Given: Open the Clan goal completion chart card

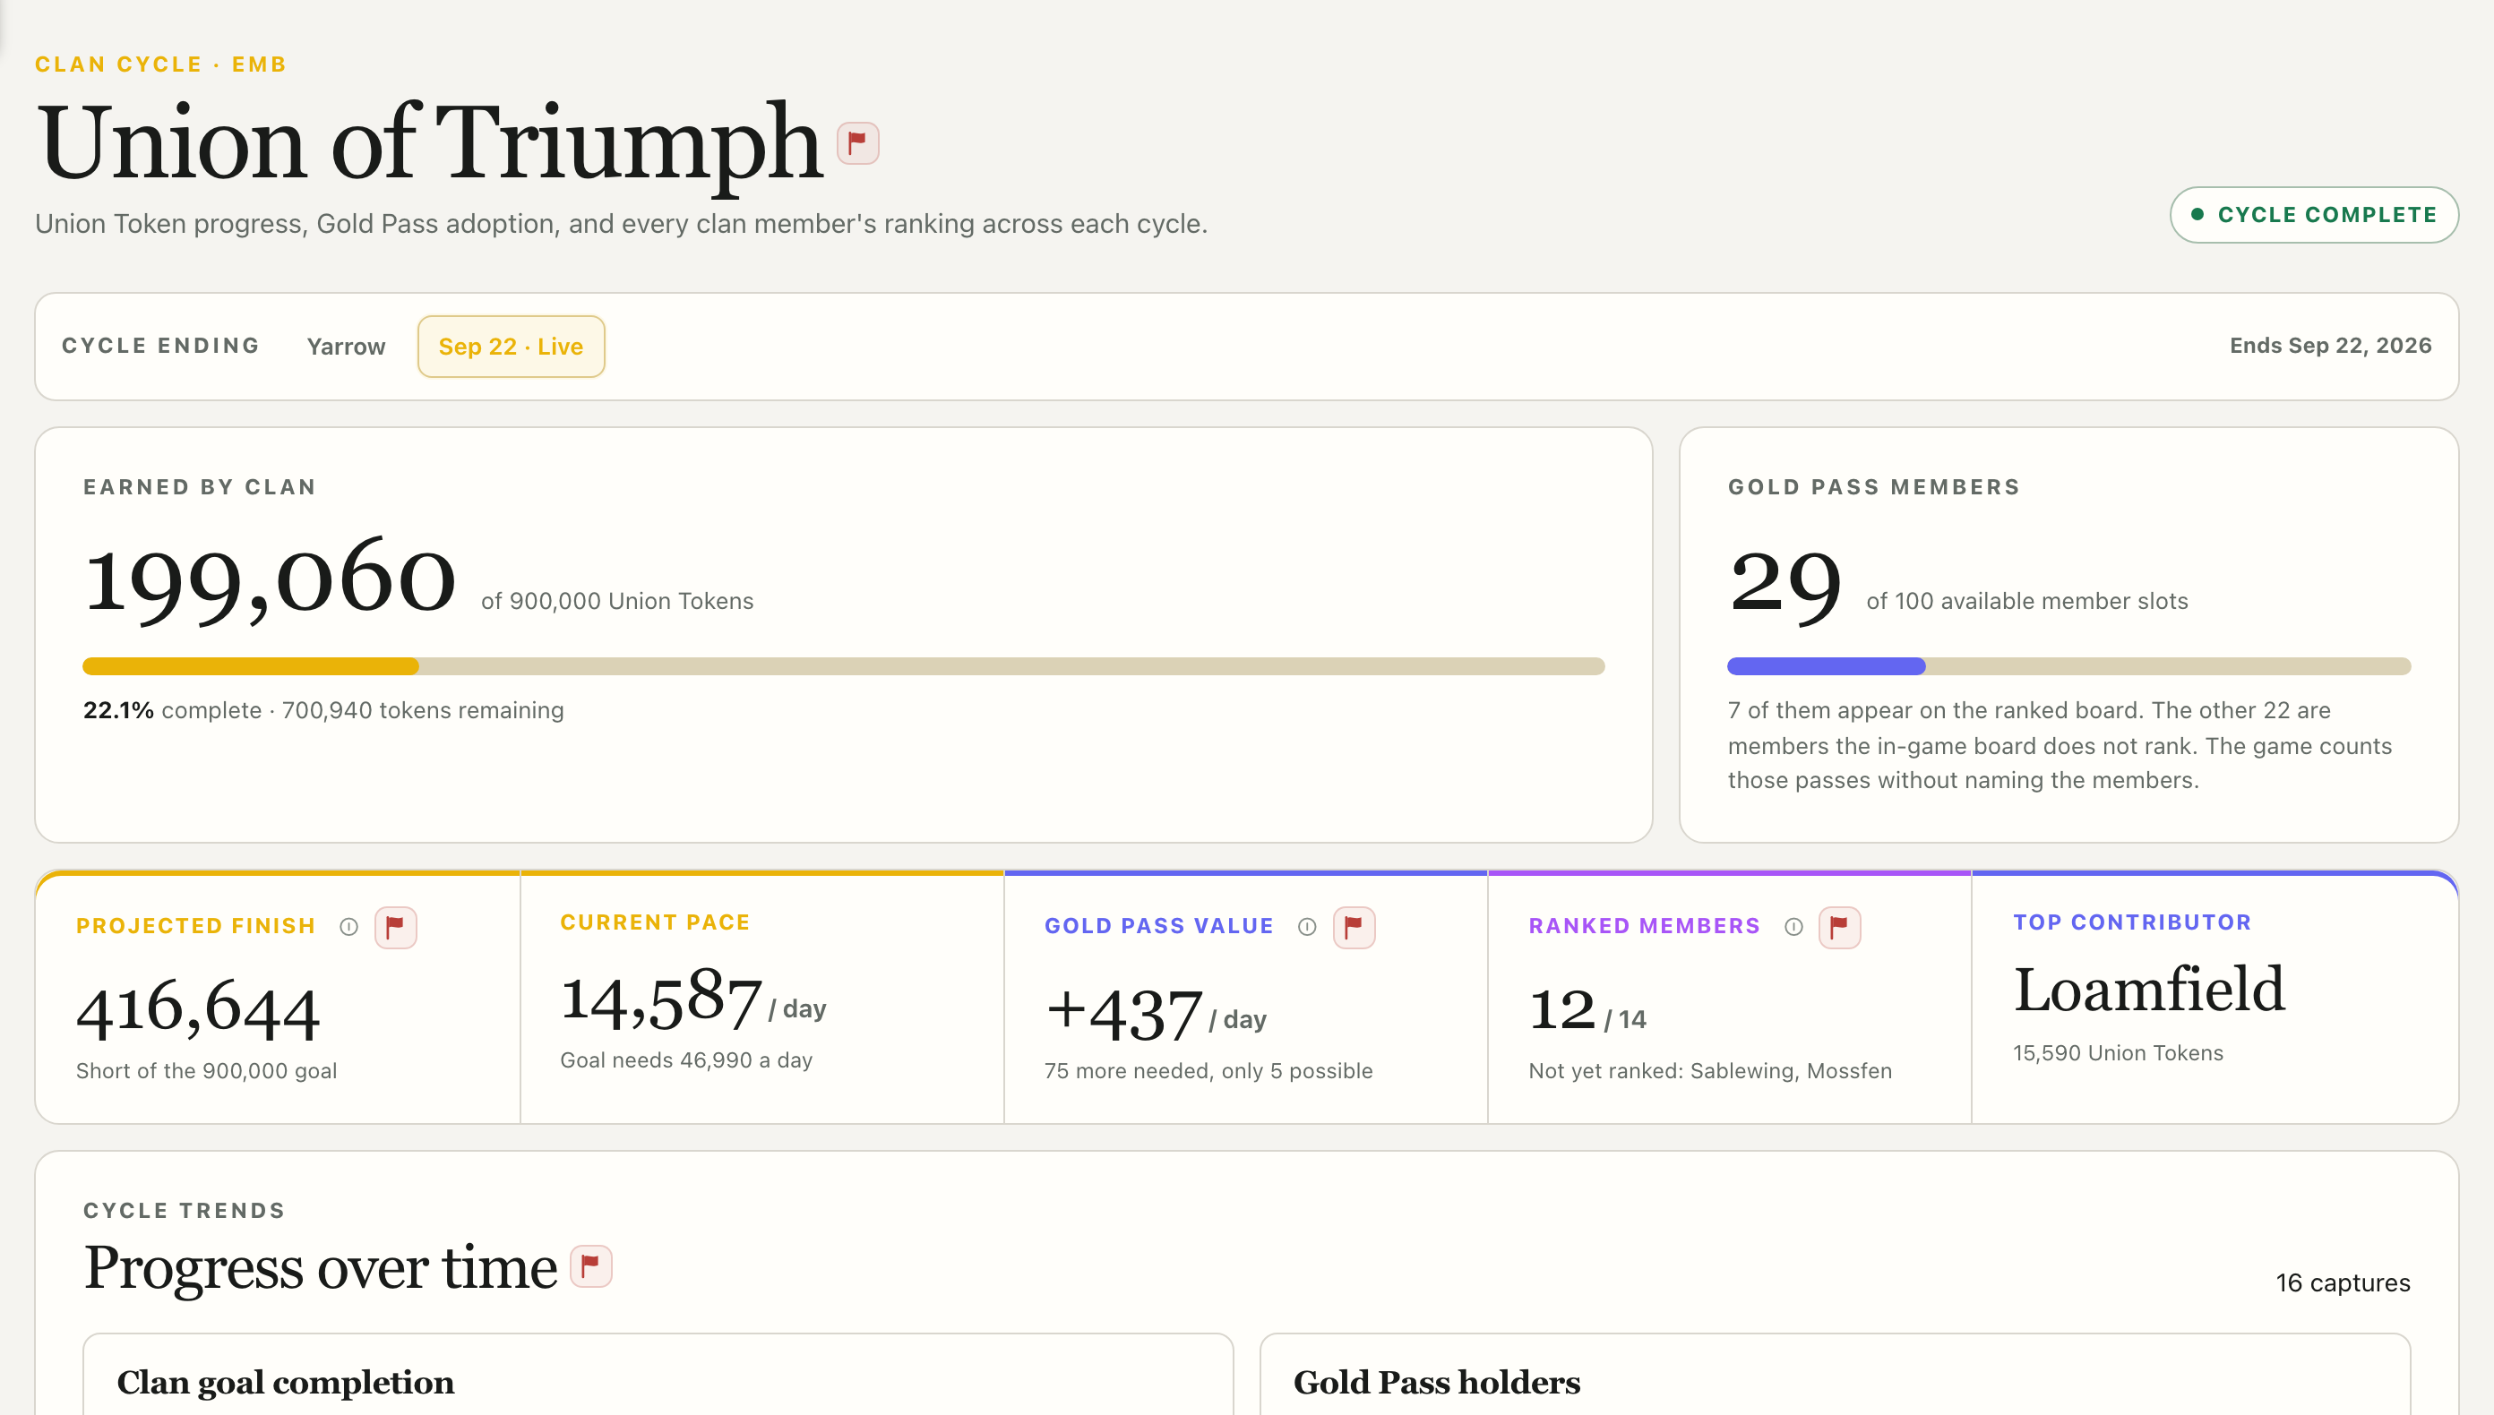Looking at the screenshot, I should 658,1374.
